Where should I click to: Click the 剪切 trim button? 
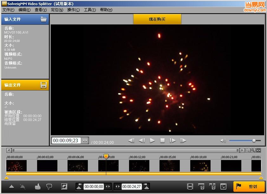coord(249,187)
